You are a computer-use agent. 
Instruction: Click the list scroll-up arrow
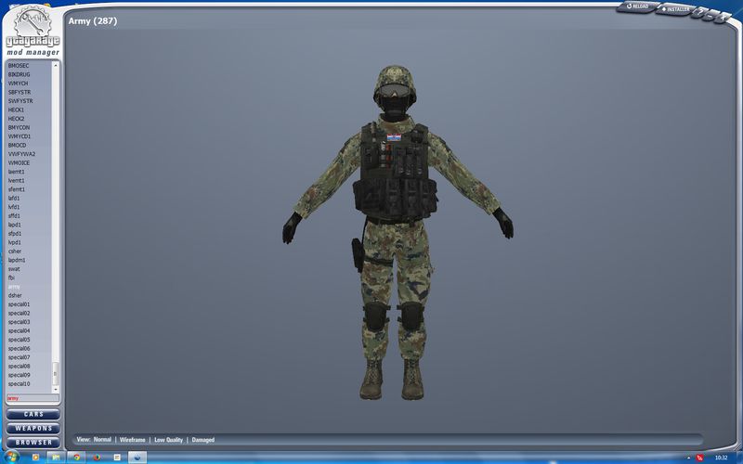point(56,65)
